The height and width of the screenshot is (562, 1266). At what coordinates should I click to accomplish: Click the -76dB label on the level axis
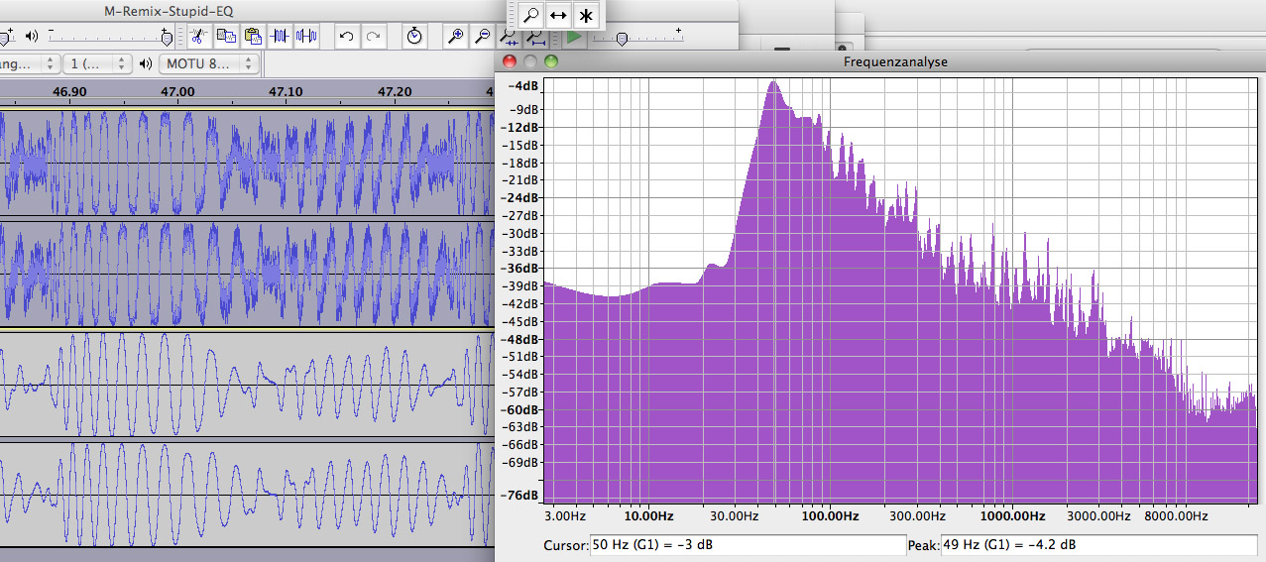[521, 496]
